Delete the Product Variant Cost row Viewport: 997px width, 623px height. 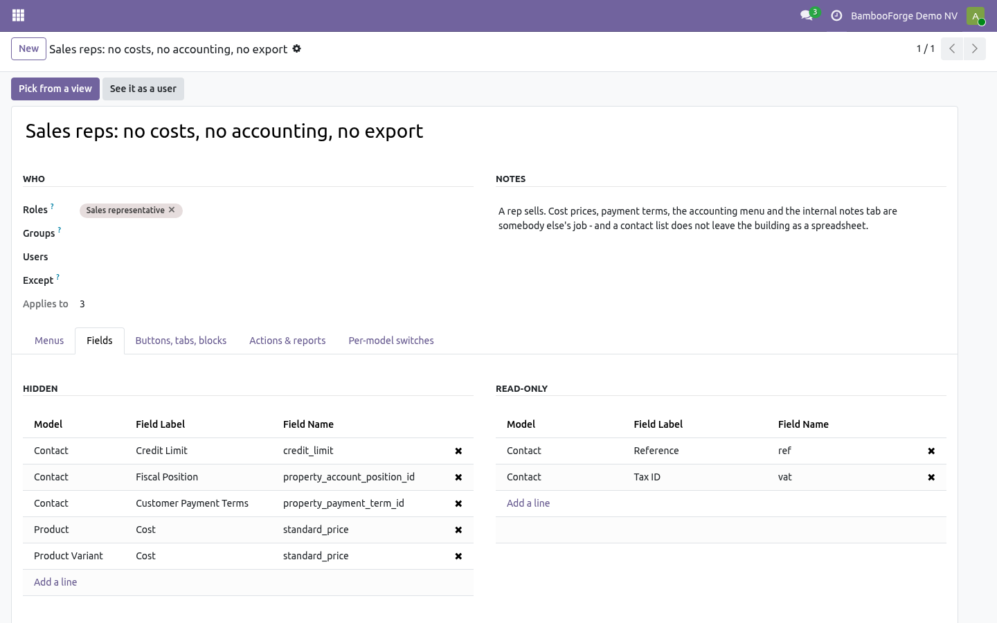click(458, 556)
